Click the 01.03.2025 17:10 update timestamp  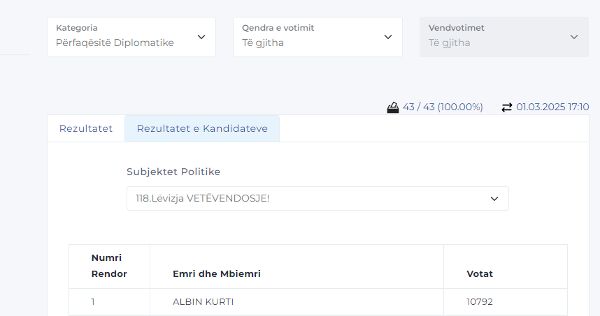[552, 107]
